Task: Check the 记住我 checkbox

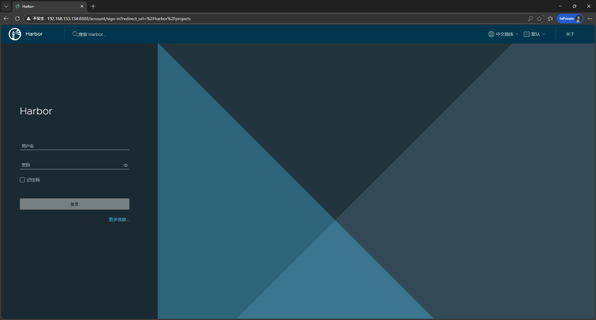Action: pos(22,180)
